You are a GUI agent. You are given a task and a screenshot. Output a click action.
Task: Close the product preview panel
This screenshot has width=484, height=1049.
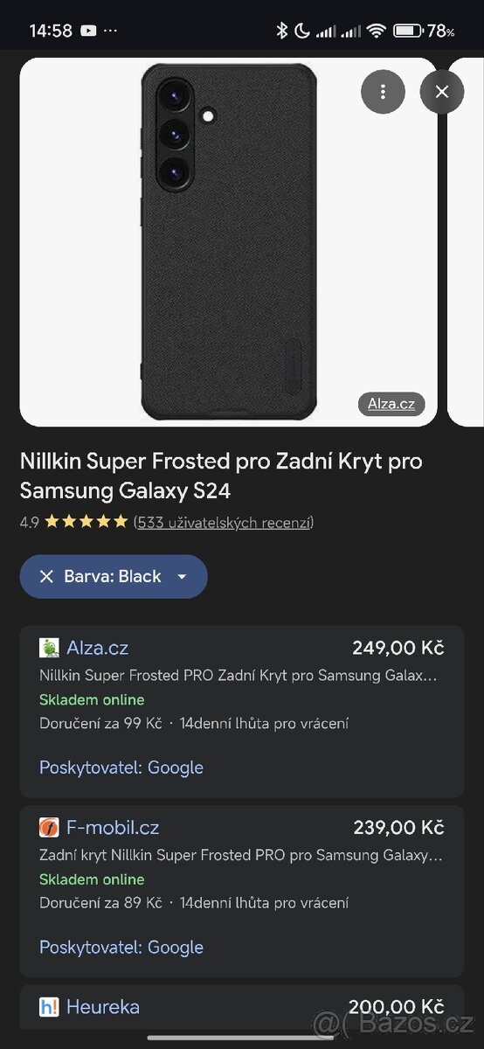pyautogui.click(x=442, y=92)
